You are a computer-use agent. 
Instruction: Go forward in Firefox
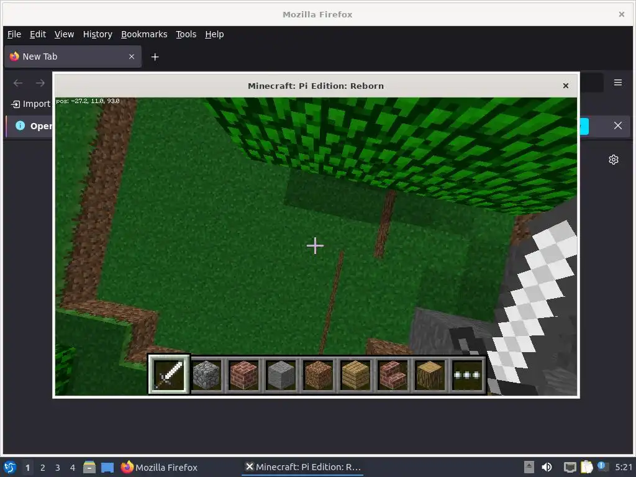click(40, 83)
